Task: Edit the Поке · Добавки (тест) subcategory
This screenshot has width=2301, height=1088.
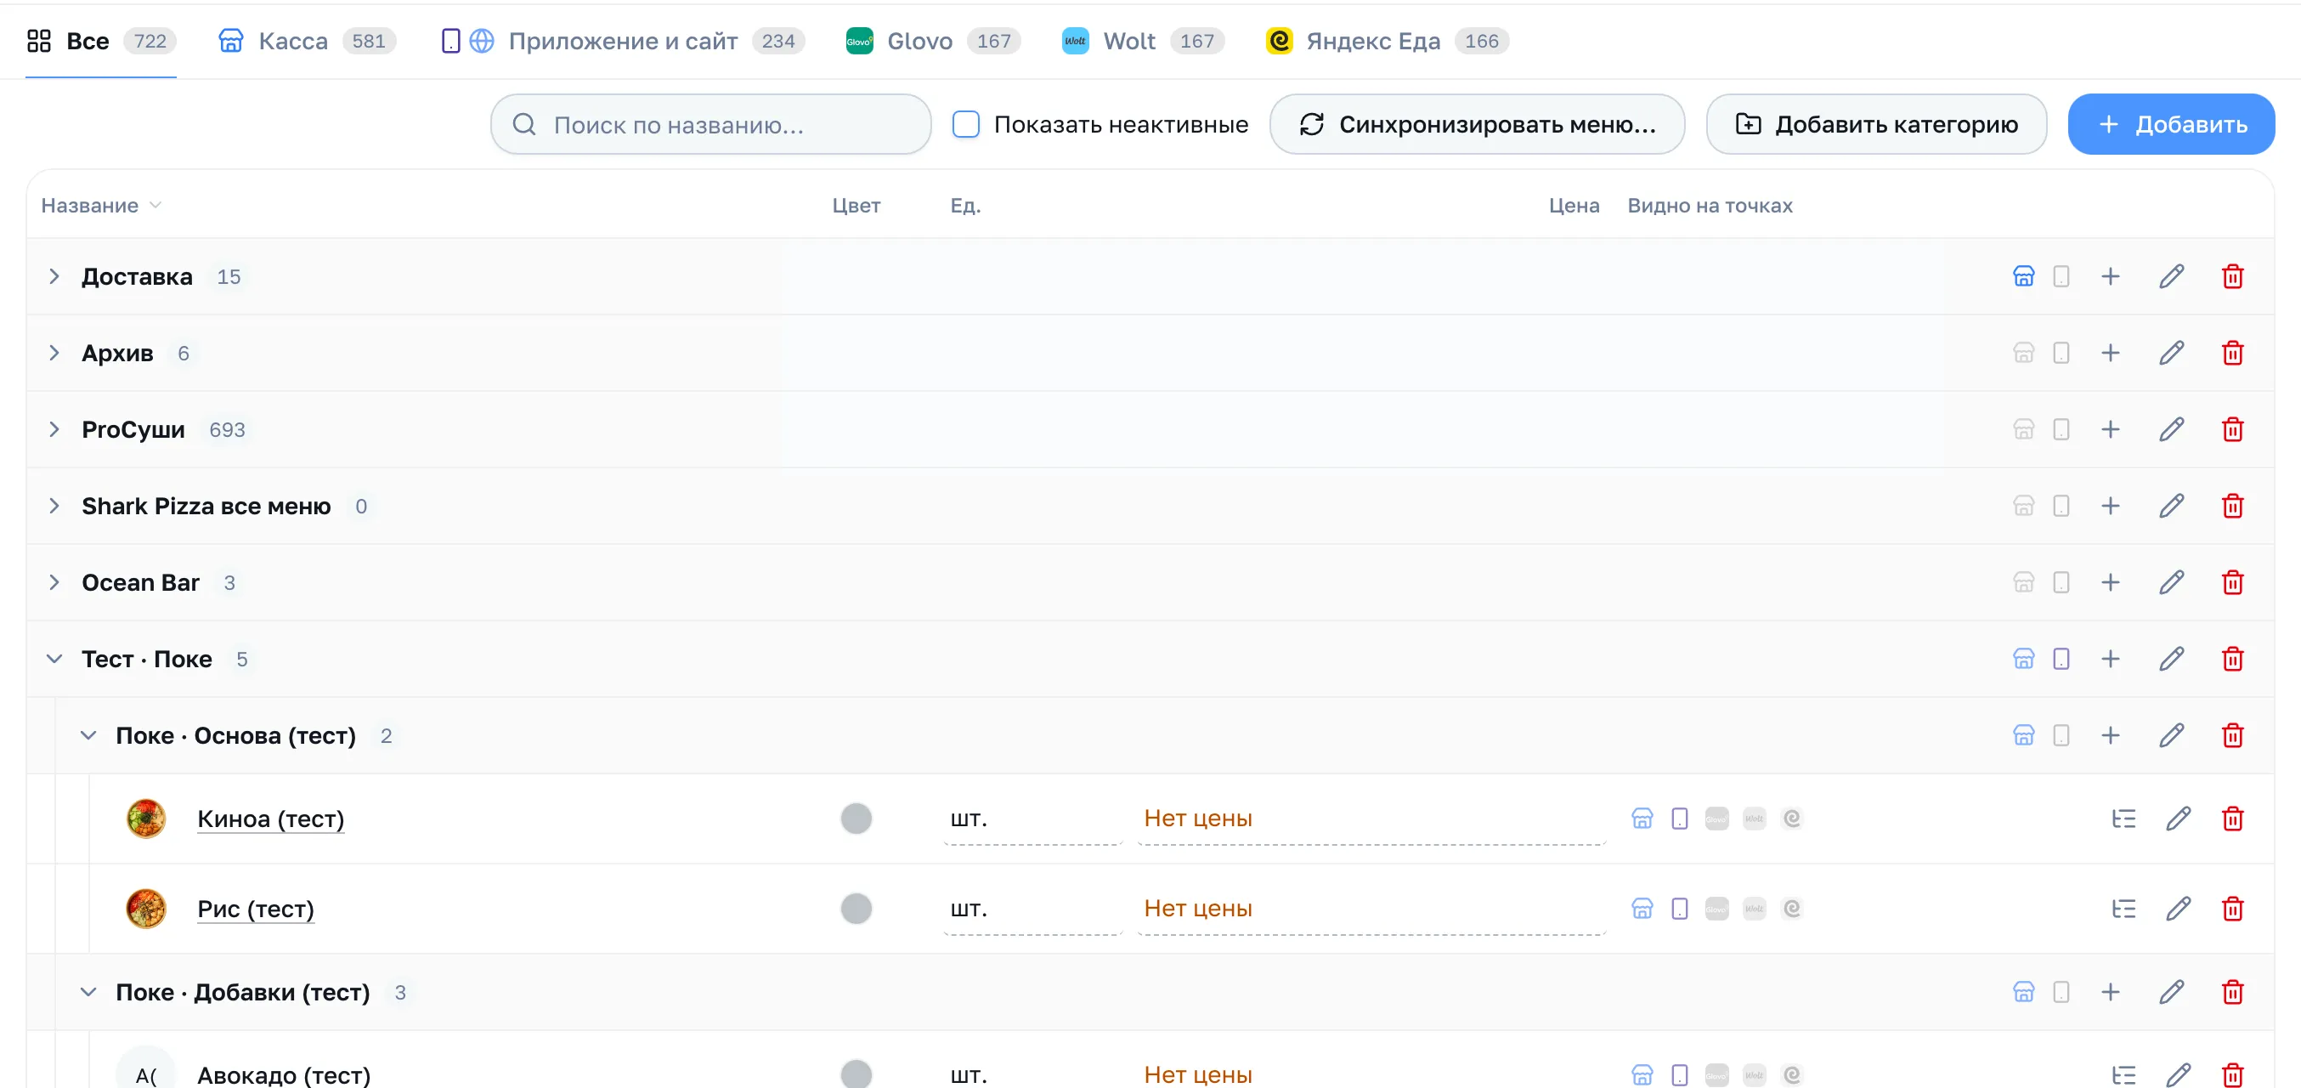Action: click(2172, 992)
